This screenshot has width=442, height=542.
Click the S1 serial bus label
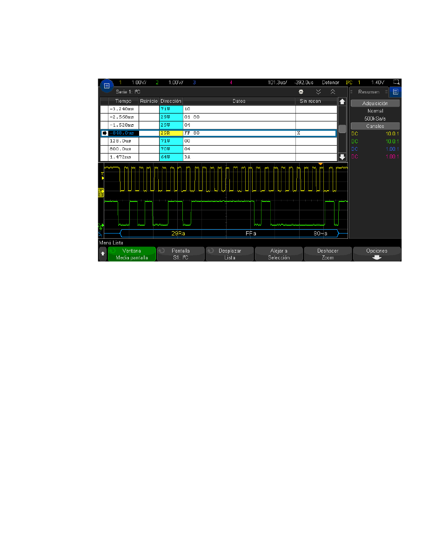[x=100, y=234]
